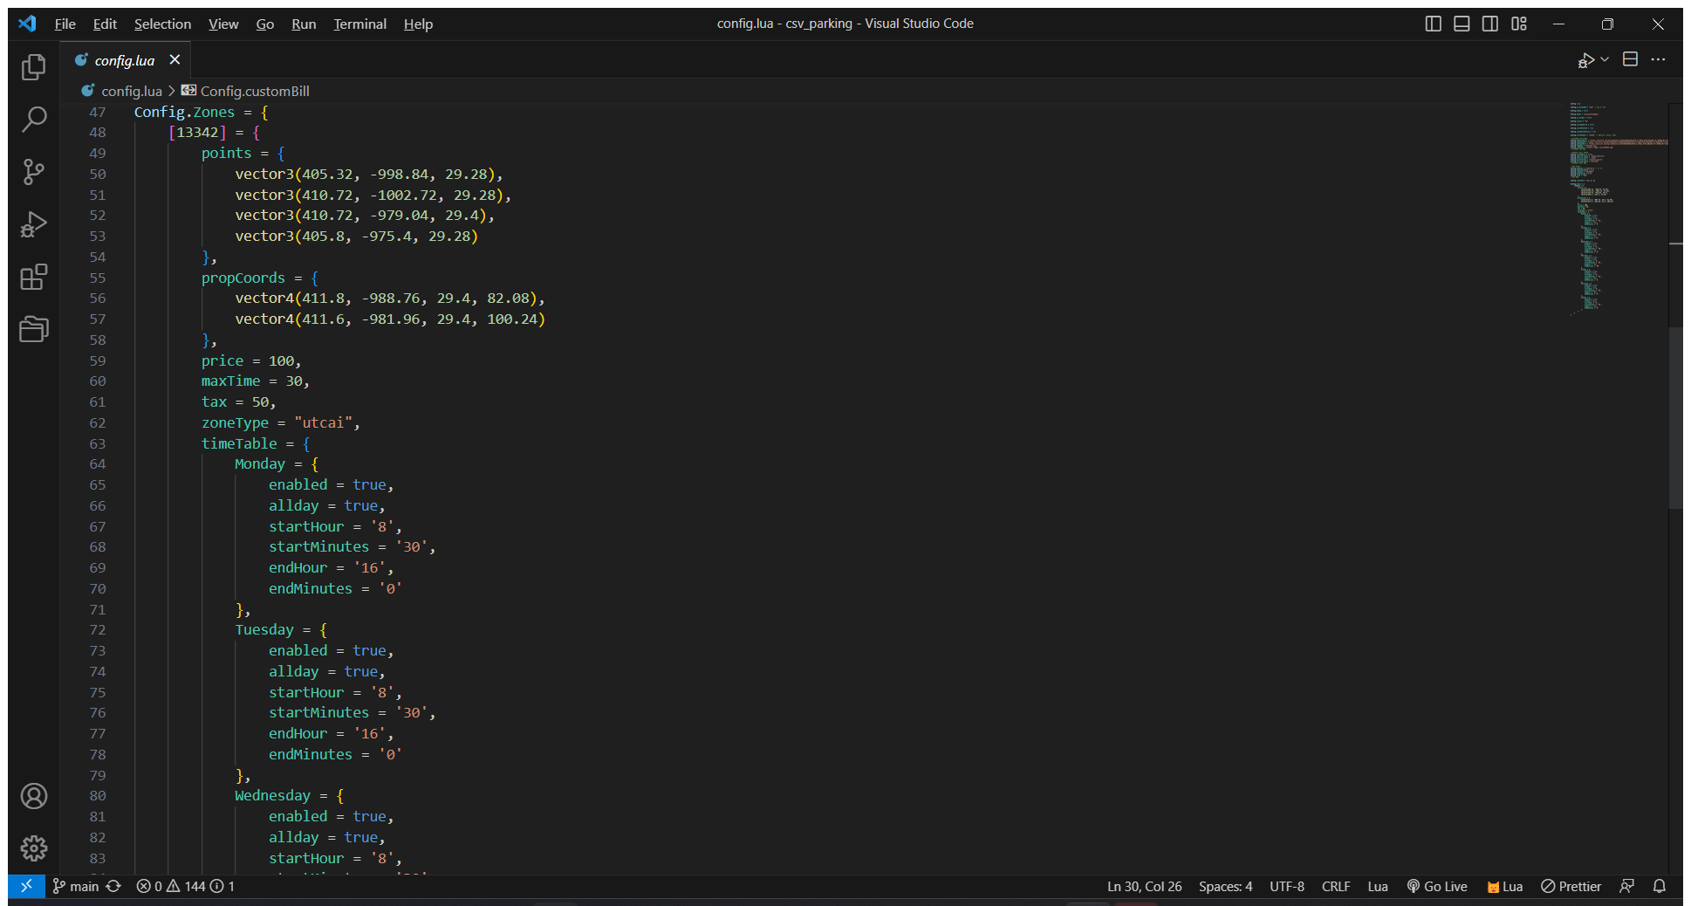Toggle the secondary side bar layout button

pyautogui.click(x=1490, y=24)
